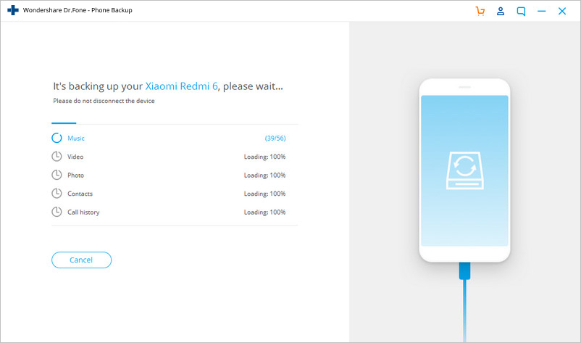Open the user account icon
Viewport: 581px width, 343px height.
point(501,11)
